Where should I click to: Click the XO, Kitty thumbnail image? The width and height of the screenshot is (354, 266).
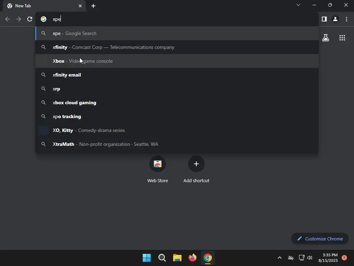pos(44,130)
